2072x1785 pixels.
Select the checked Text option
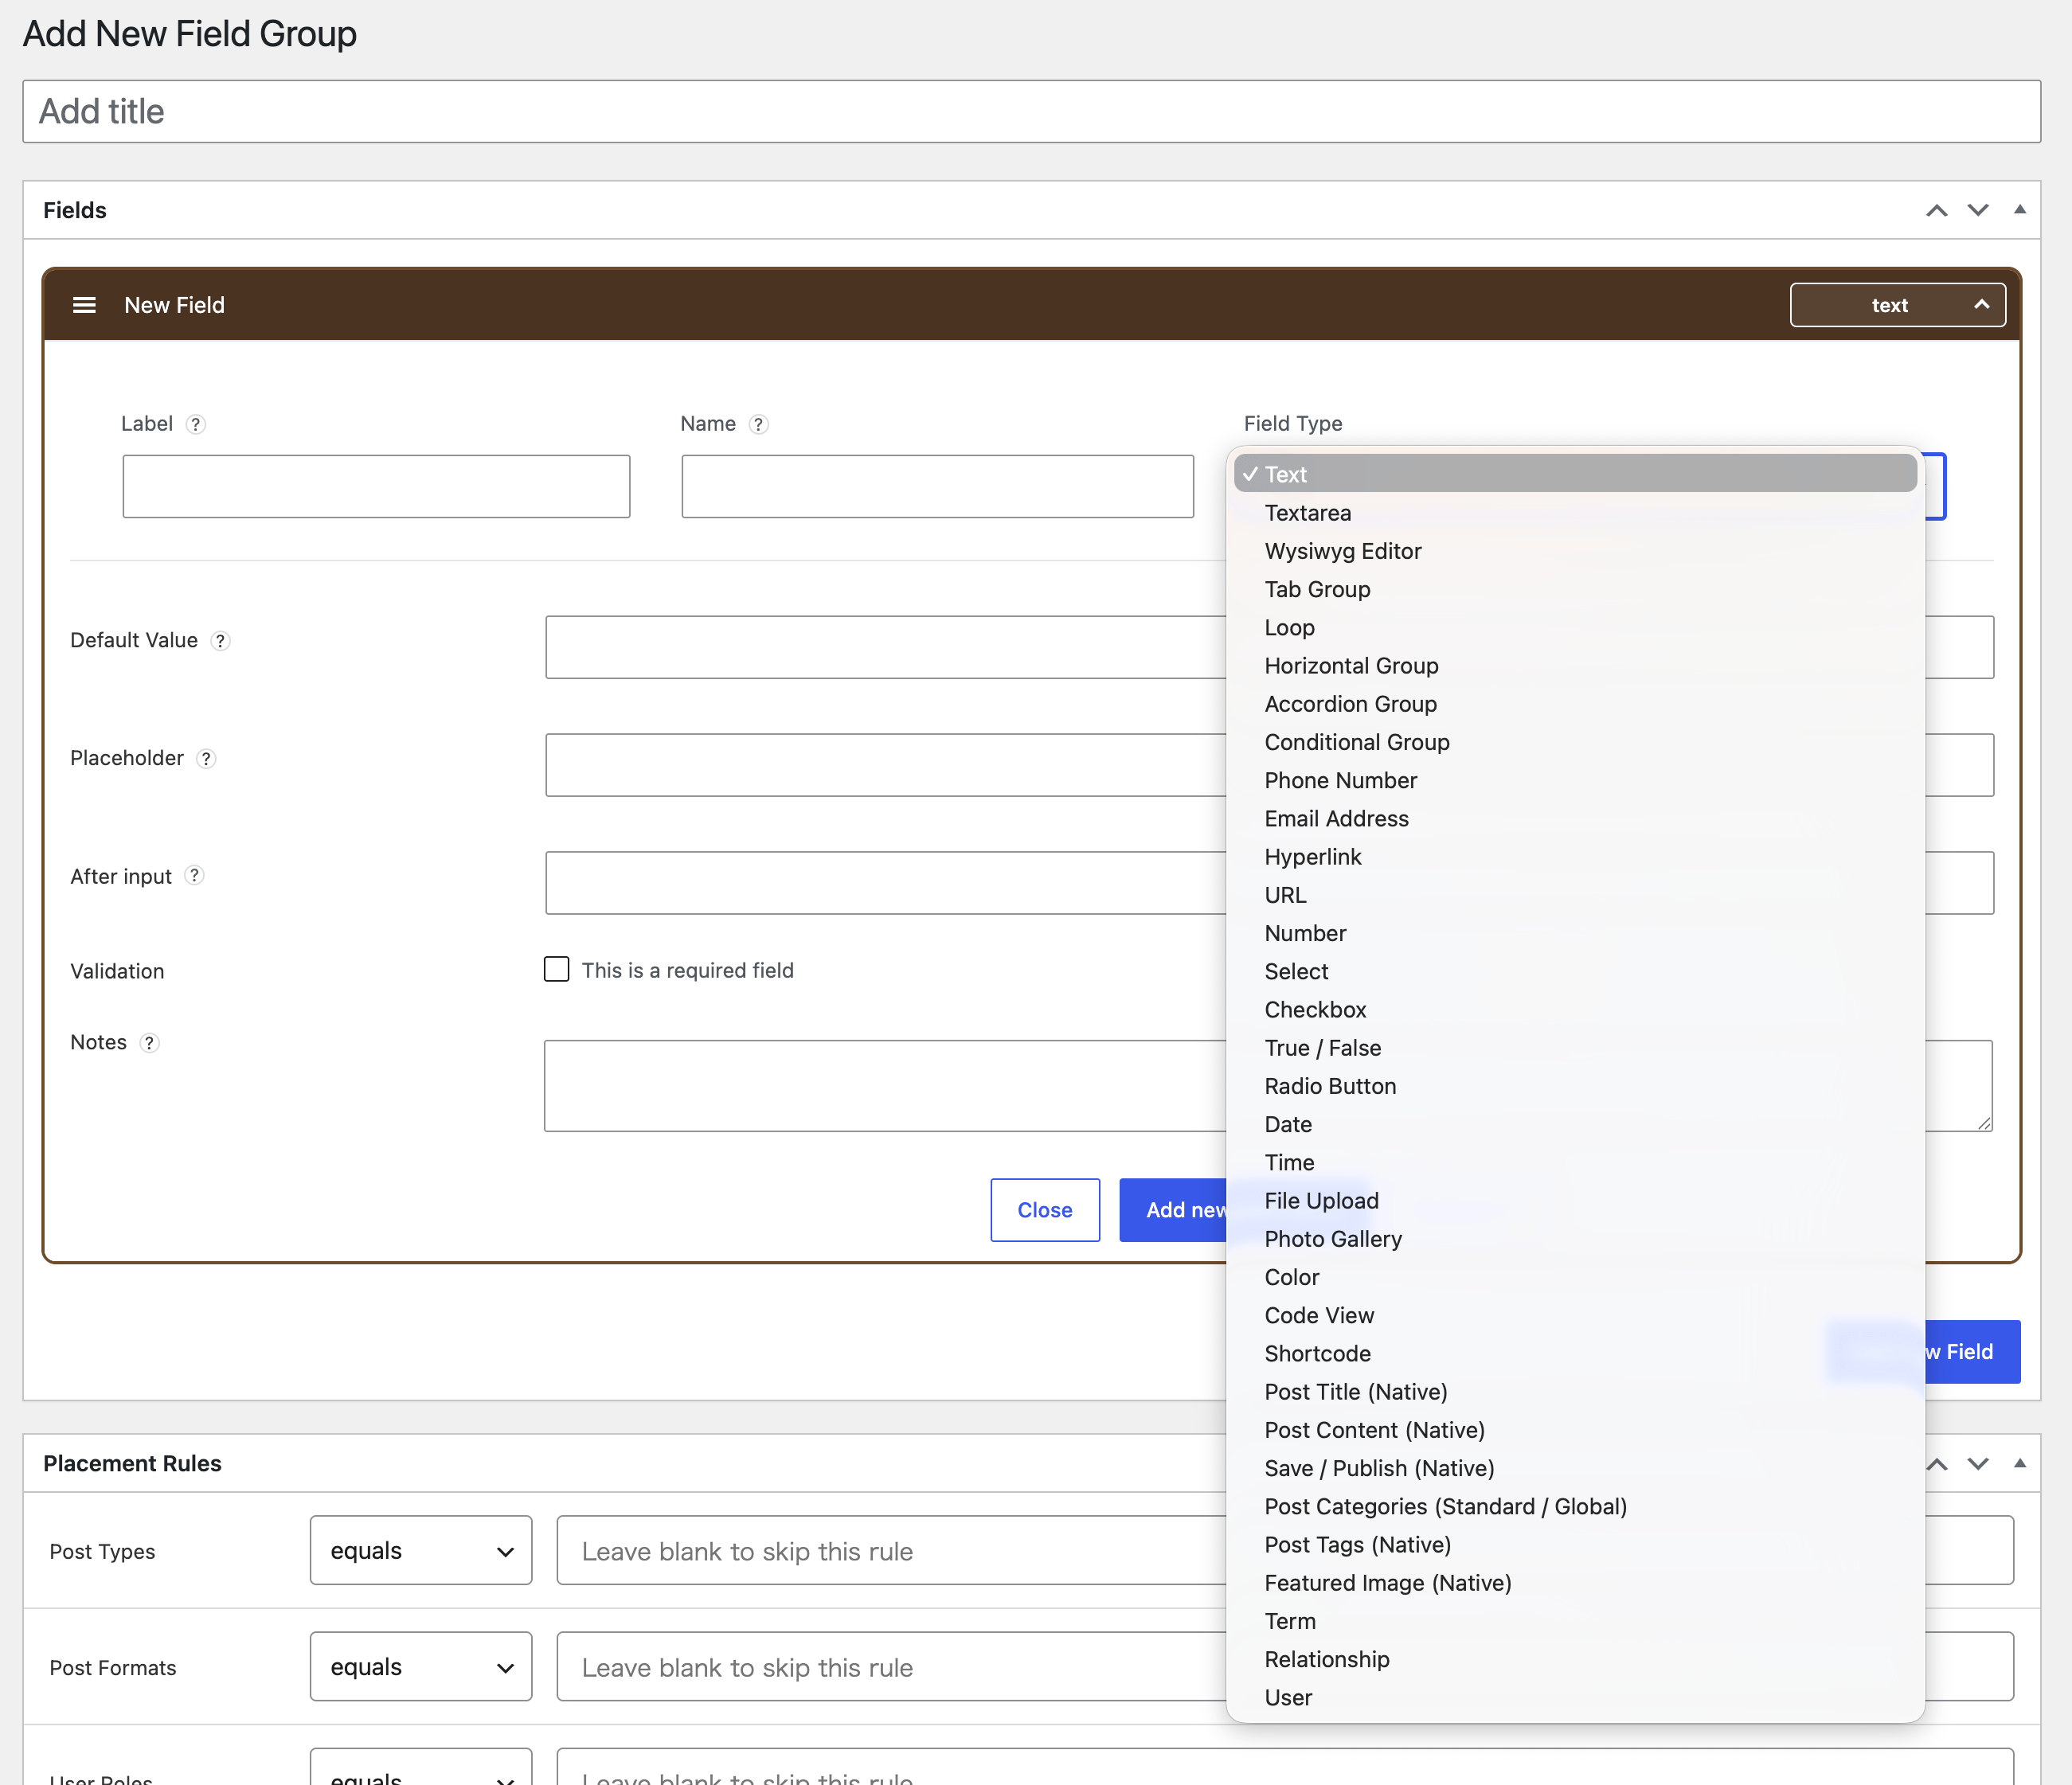1575,474
